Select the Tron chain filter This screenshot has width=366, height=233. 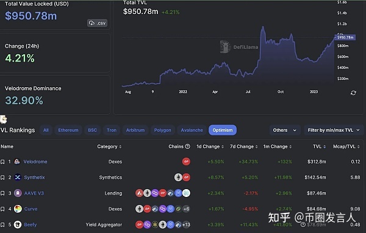pos(112,130)
